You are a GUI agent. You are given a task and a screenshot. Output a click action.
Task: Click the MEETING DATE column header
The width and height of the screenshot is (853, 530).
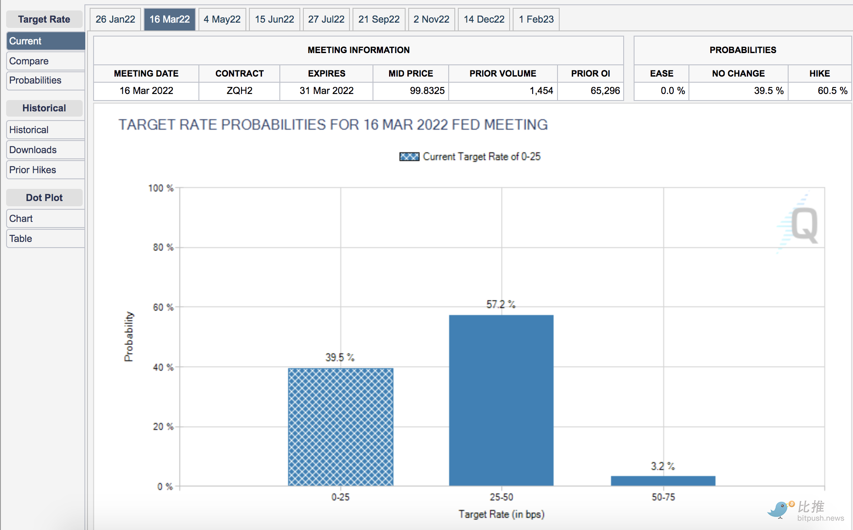click(x=146, y=74)
